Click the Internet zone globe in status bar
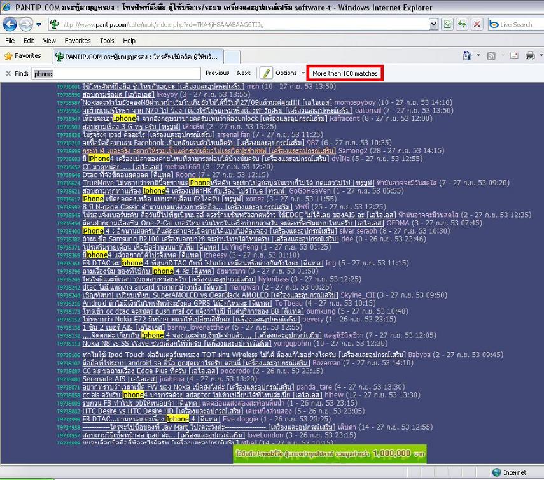544x480 pixels. coord(496,472)
